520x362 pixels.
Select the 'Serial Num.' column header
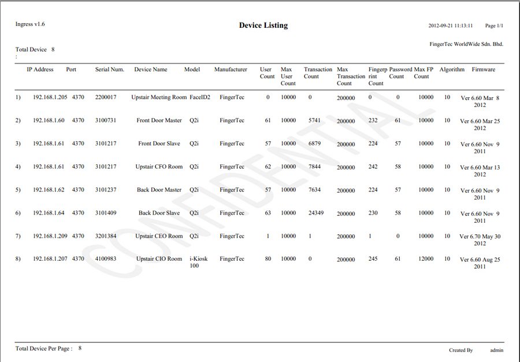coord(109,69)
